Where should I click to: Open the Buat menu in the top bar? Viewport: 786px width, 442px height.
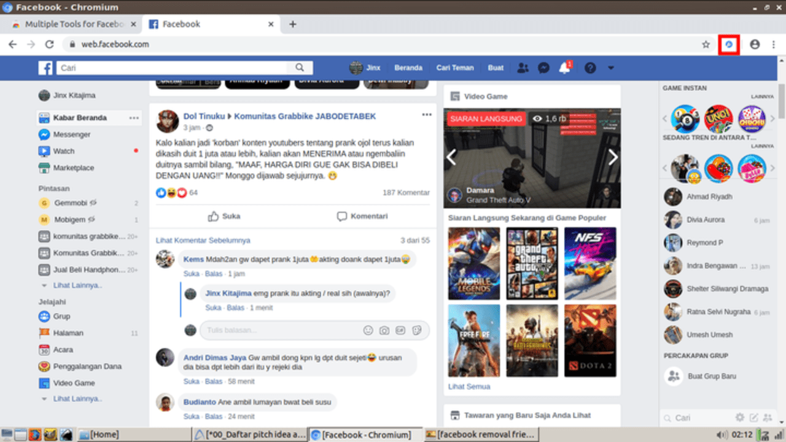pyautogui.click(x=496, y=68)
